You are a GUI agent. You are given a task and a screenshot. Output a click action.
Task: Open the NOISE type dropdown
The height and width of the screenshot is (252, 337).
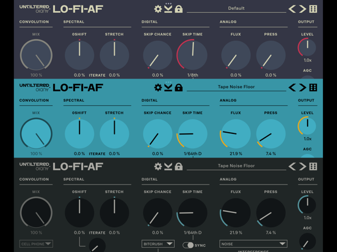click(x=253, y=244)
